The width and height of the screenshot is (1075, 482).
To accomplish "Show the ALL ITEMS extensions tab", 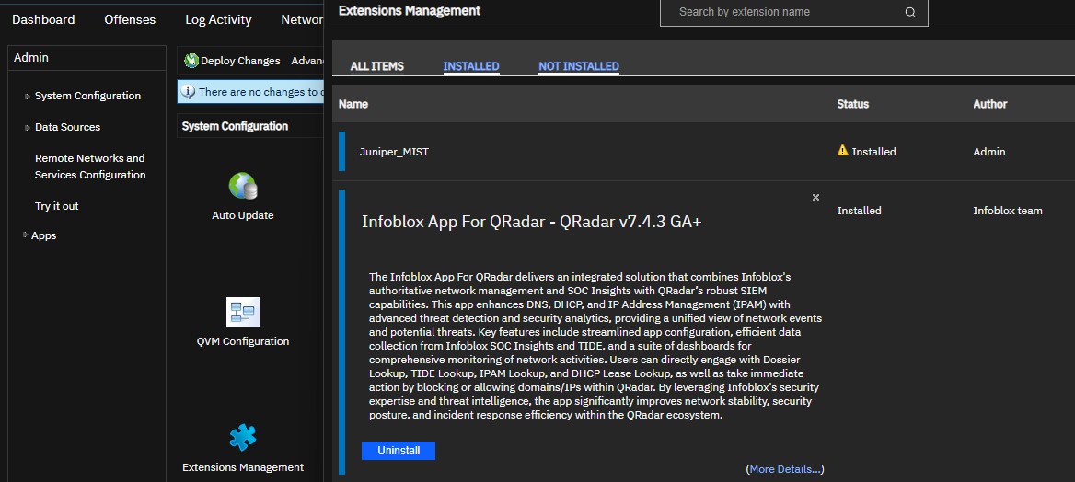I will [377, 66].
